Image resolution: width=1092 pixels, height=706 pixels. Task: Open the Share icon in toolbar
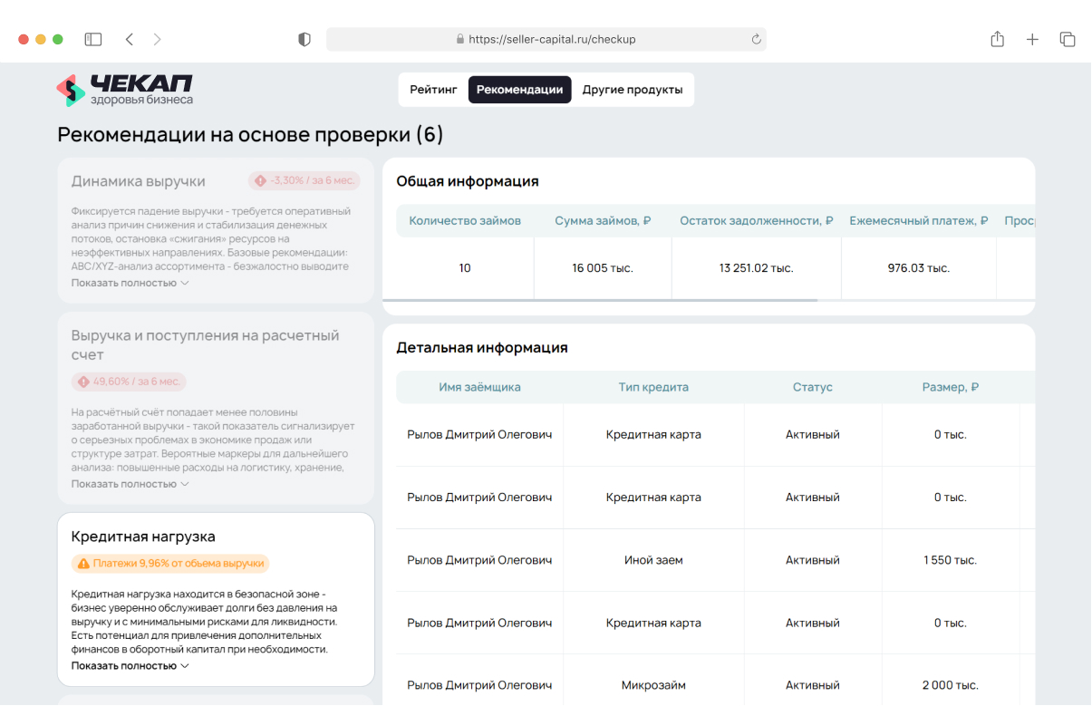(997, 39)
